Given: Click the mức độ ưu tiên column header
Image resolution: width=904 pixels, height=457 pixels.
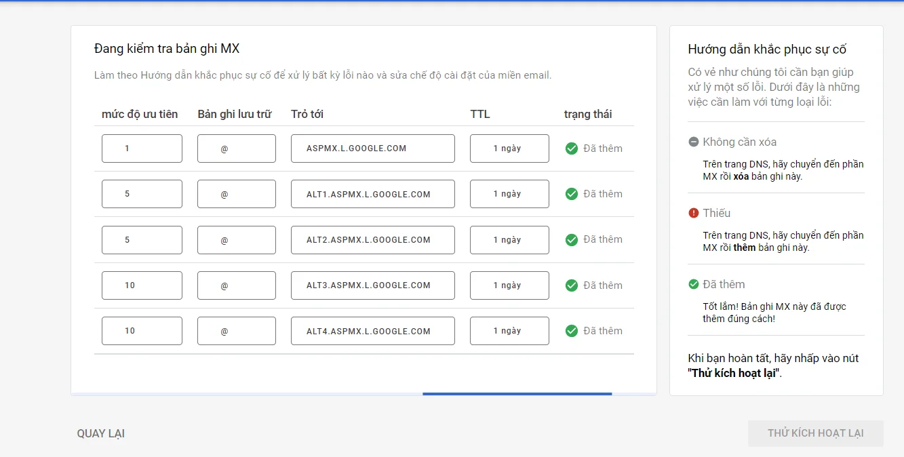Looking at the screenshot, I should 140,114.
